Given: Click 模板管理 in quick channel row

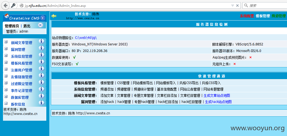Looking at the screenshot, I should pyautogui.click(x=107, y=83).
